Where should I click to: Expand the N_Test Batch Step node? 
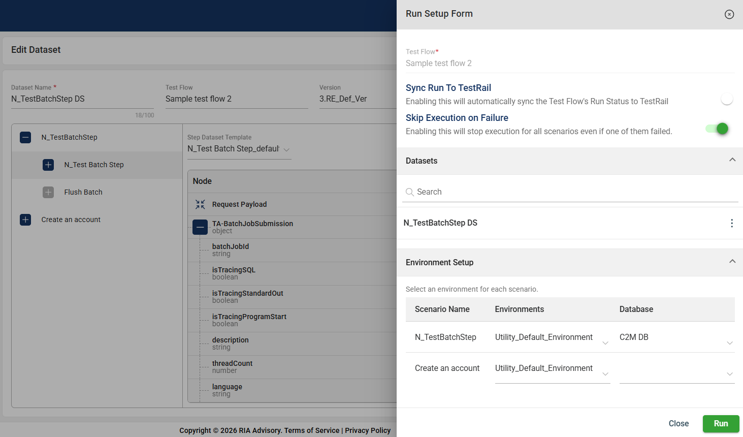(48, 165)
